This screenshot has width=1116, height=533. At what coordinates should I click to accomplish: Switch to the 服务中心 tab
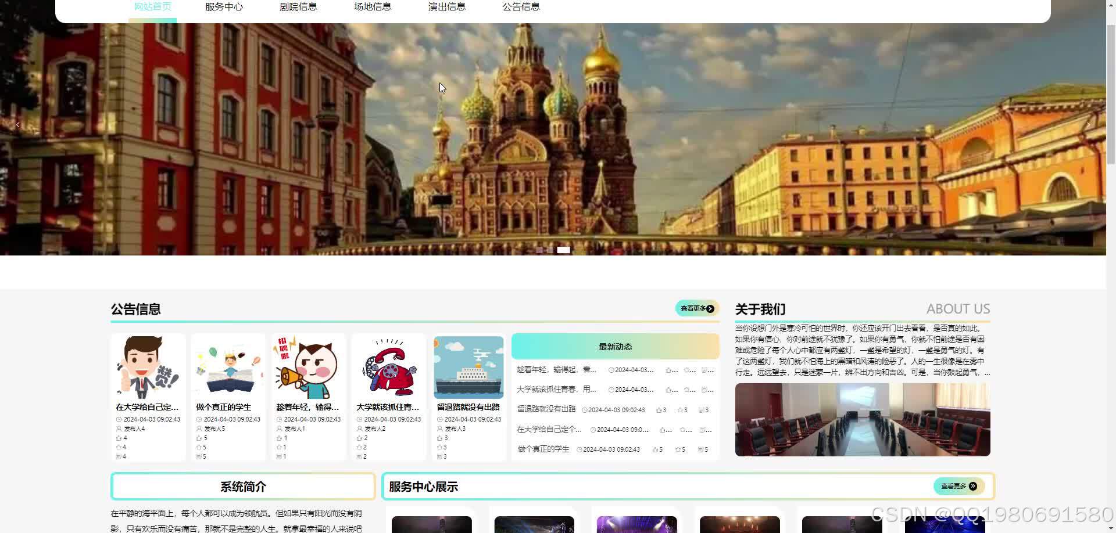point(224,7)
